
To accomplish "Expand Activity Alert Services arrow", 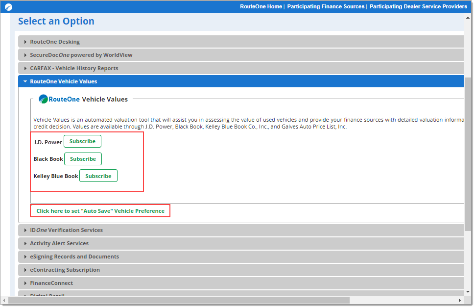I will (x=25, y=244).
